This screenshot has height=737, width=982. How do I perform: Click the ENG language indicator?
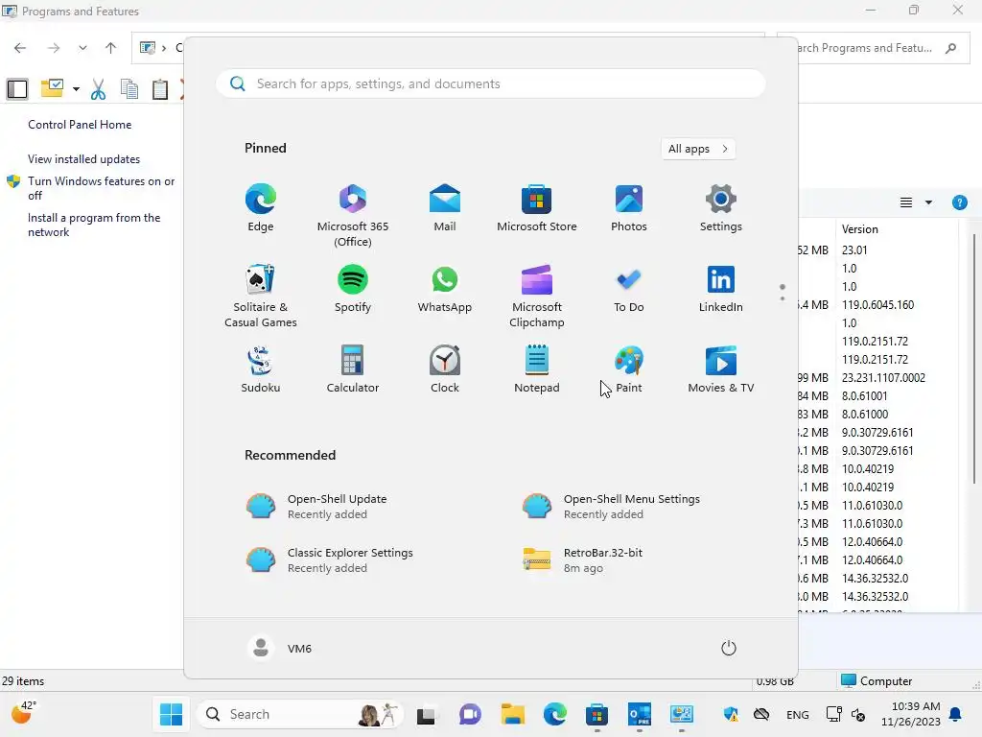[797, 714]
